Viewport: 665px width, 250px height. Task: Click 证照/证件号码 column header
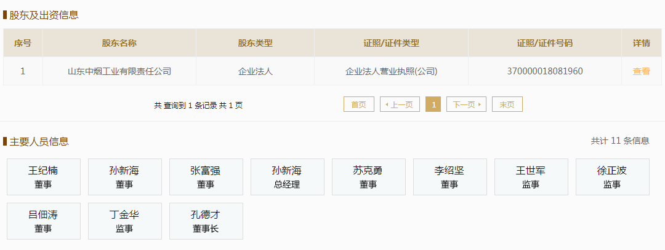tap(544, 43)
